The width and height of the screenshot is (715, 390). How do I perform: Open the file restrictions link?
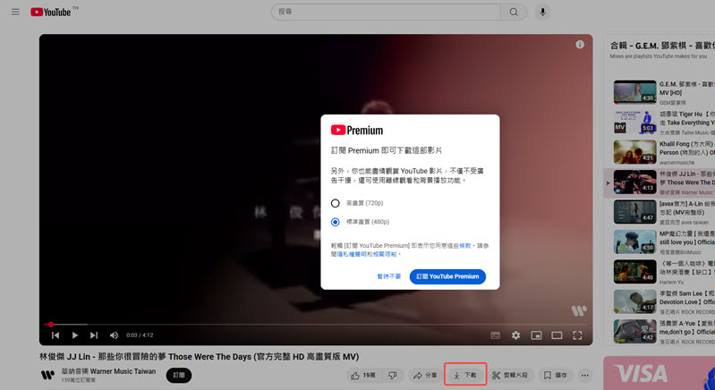point(385,254)
